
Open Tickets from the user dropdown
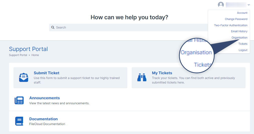pos(243,44)
